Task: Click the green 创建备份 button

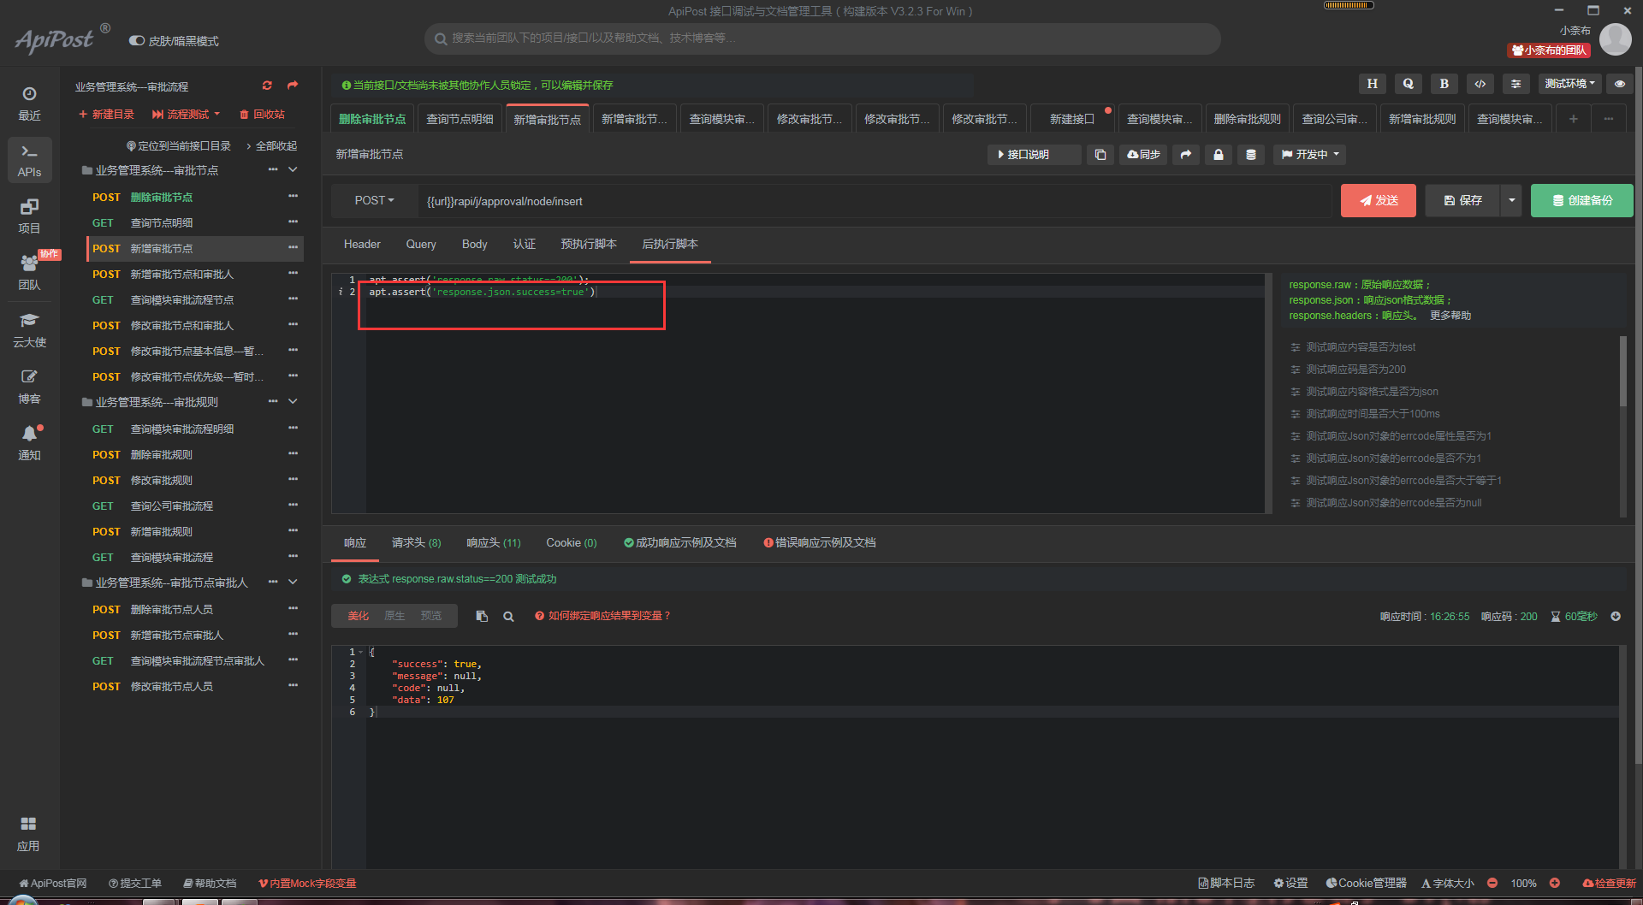Action: 1582,200
